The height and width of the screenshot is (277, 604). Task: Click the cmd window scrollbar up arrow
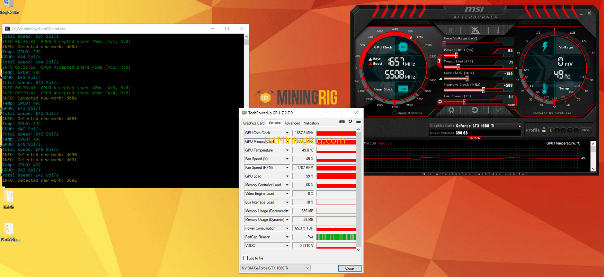coord(246,36)
